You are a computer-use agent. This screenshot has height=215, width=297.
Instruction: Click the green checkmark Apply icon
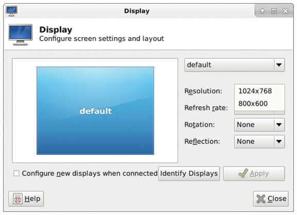(243, 173)
